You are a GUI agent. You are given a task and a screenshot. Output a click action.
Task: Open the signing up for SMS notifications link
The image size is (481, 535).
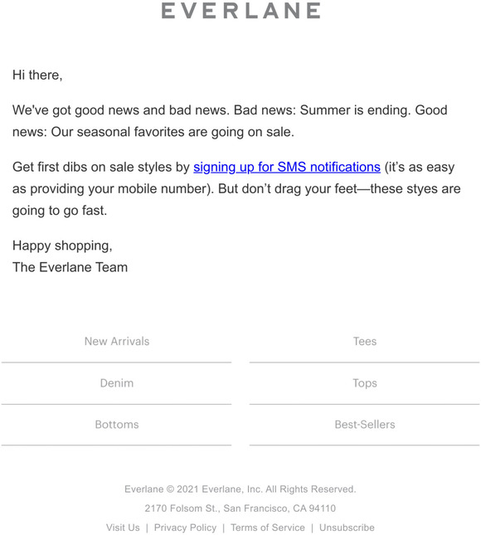click(x=287, y=168)
